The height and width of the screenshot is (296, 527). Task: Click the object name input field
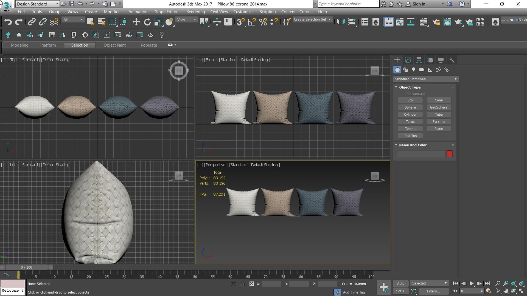(421, 154)
